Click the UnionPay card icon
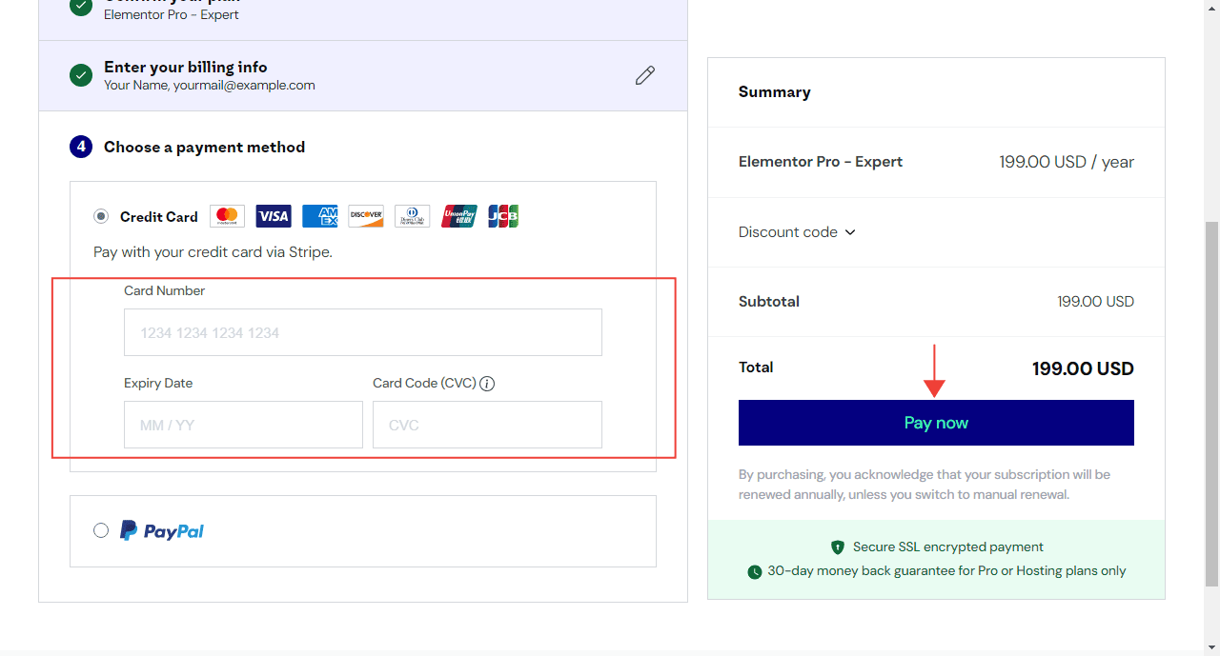 (457, 216)
